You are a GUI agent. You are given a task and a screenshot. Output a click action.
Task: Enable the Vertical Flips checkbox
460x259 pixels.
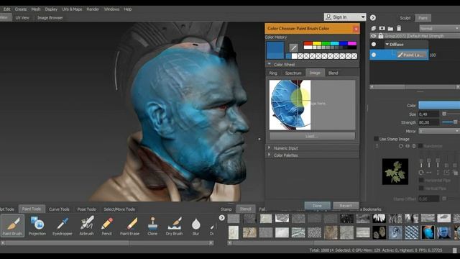point(421,188)
